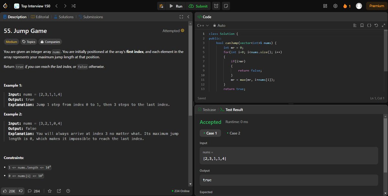This screenshot has width=388, height=196.
Task: Switch to the Solutions tab
Action: (64, 17)
